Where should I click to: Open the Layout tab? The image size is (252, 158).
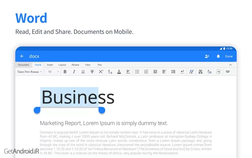(62, 65)
